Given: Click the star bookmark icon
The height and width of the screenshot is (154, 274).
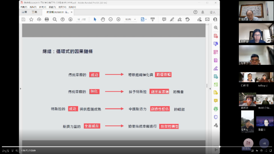Looking at the screenshot, I should tap(31, 20).
